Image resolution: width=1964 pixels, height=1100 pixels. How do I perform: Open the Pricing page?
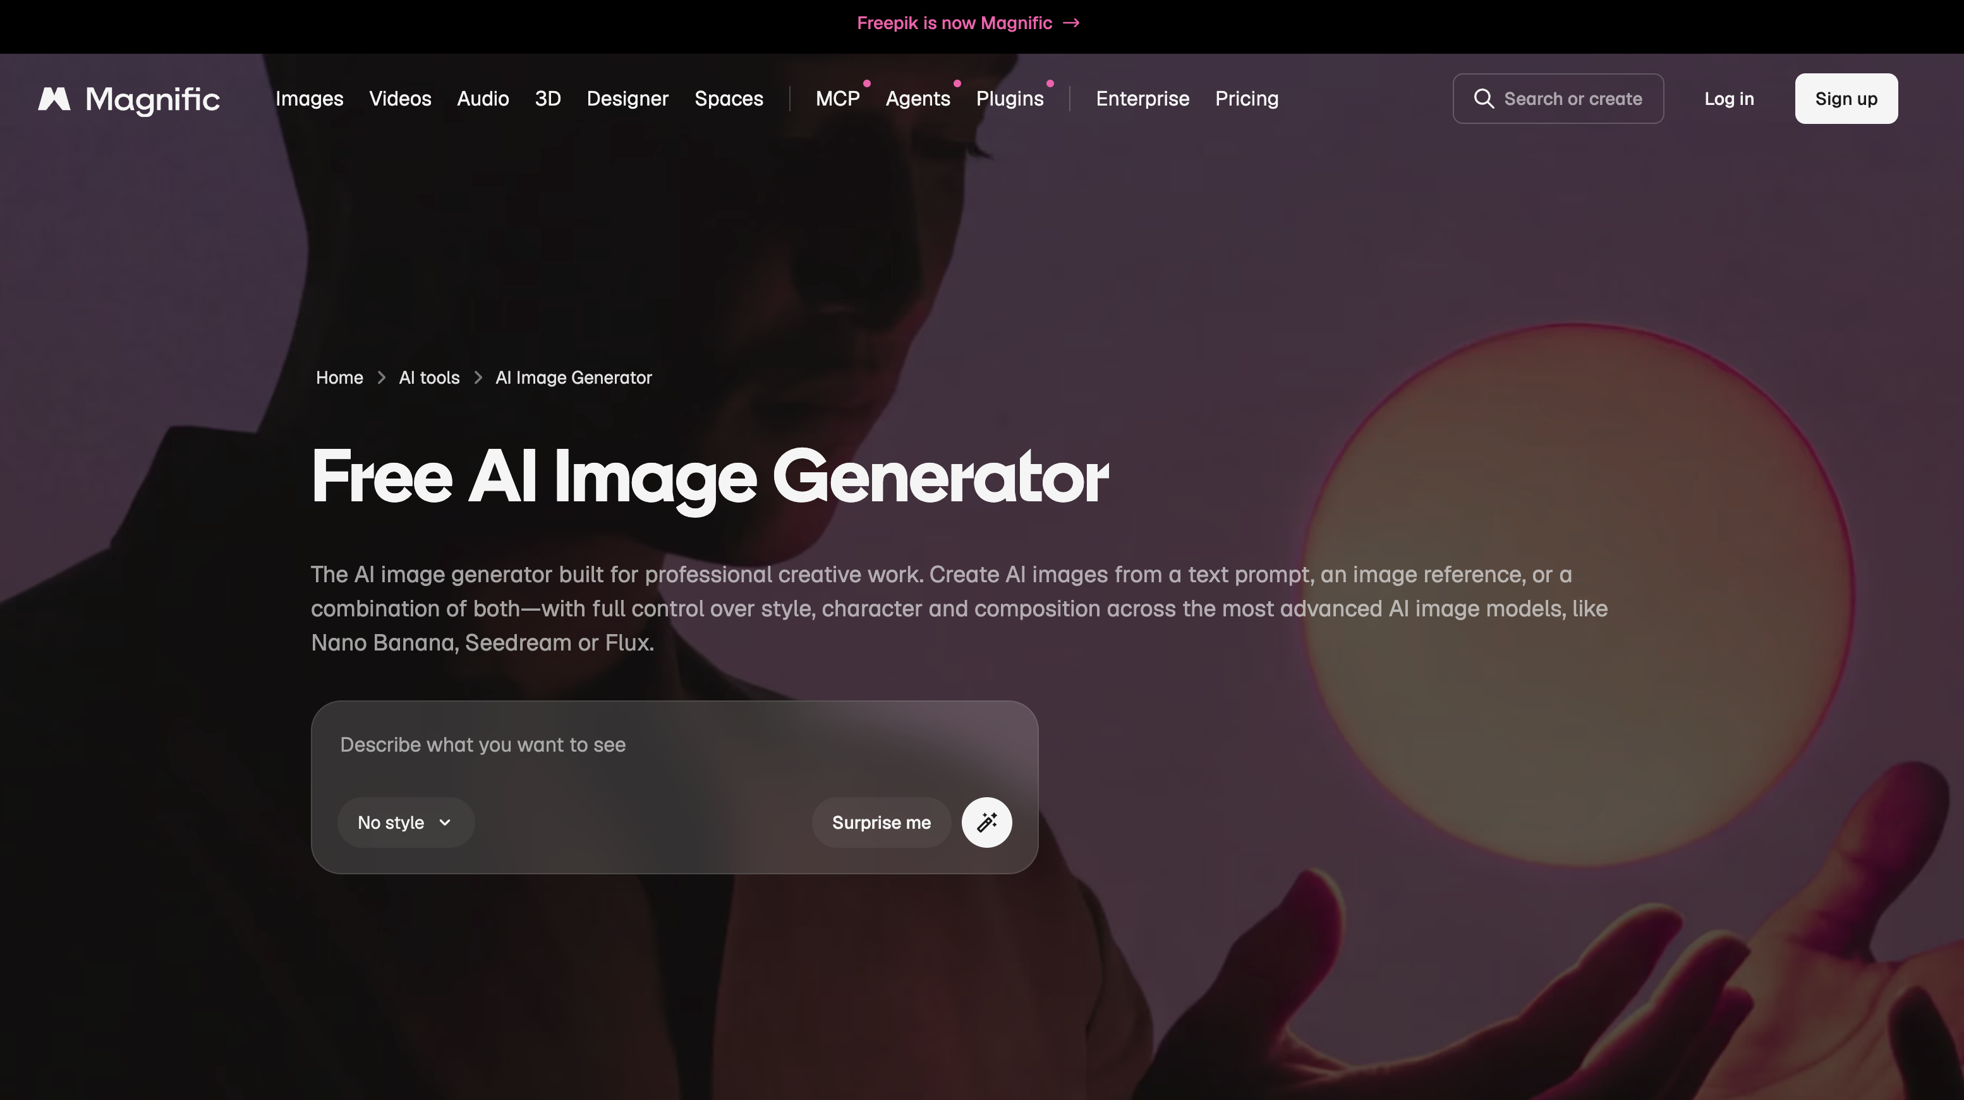(x=1247, y=99)
